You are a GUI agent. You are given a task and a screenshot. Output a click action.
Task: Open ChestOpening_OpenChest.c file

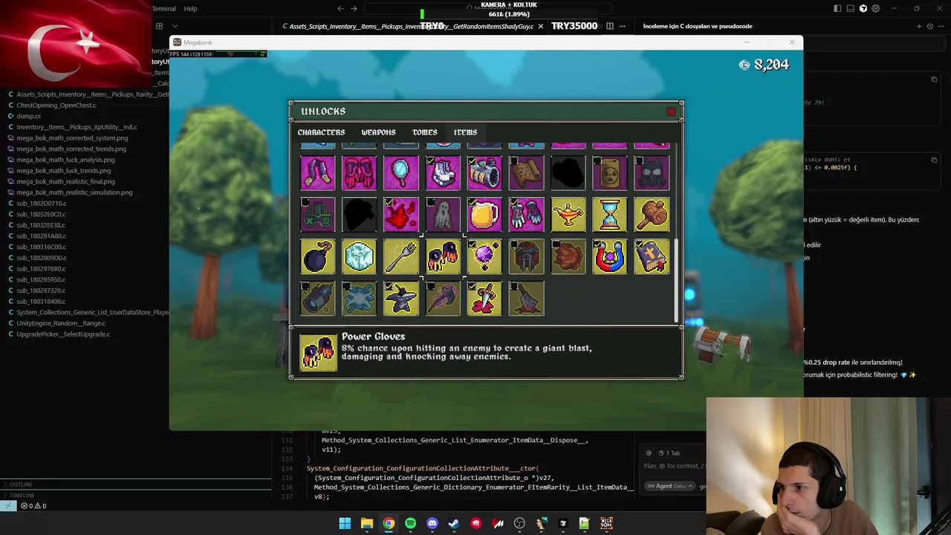pyautogui.click(x=56, y=106)
